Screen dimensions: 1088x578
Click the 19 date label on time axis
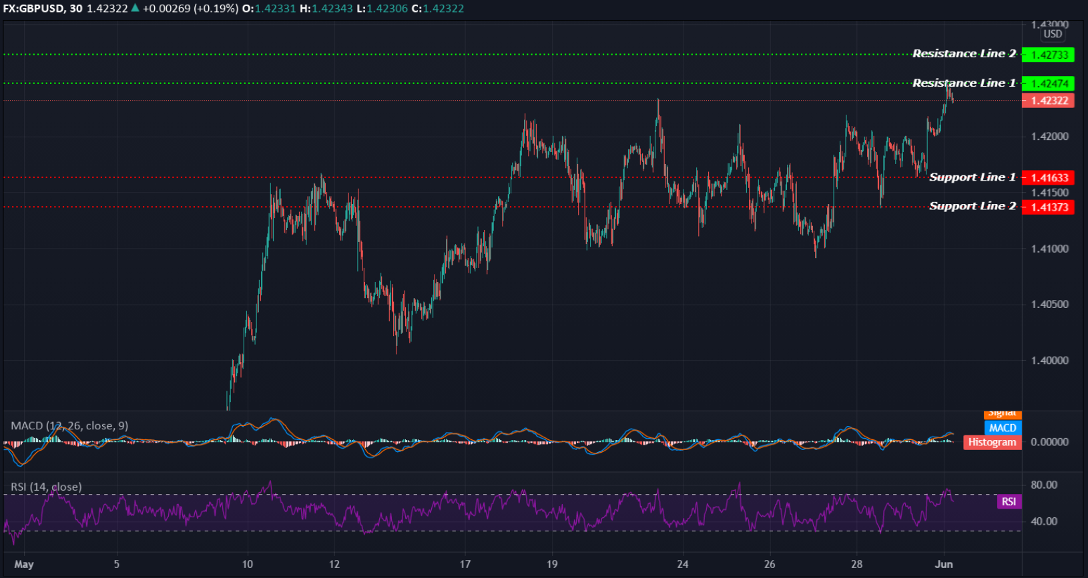pyautogui.click(x=552, y=564)
